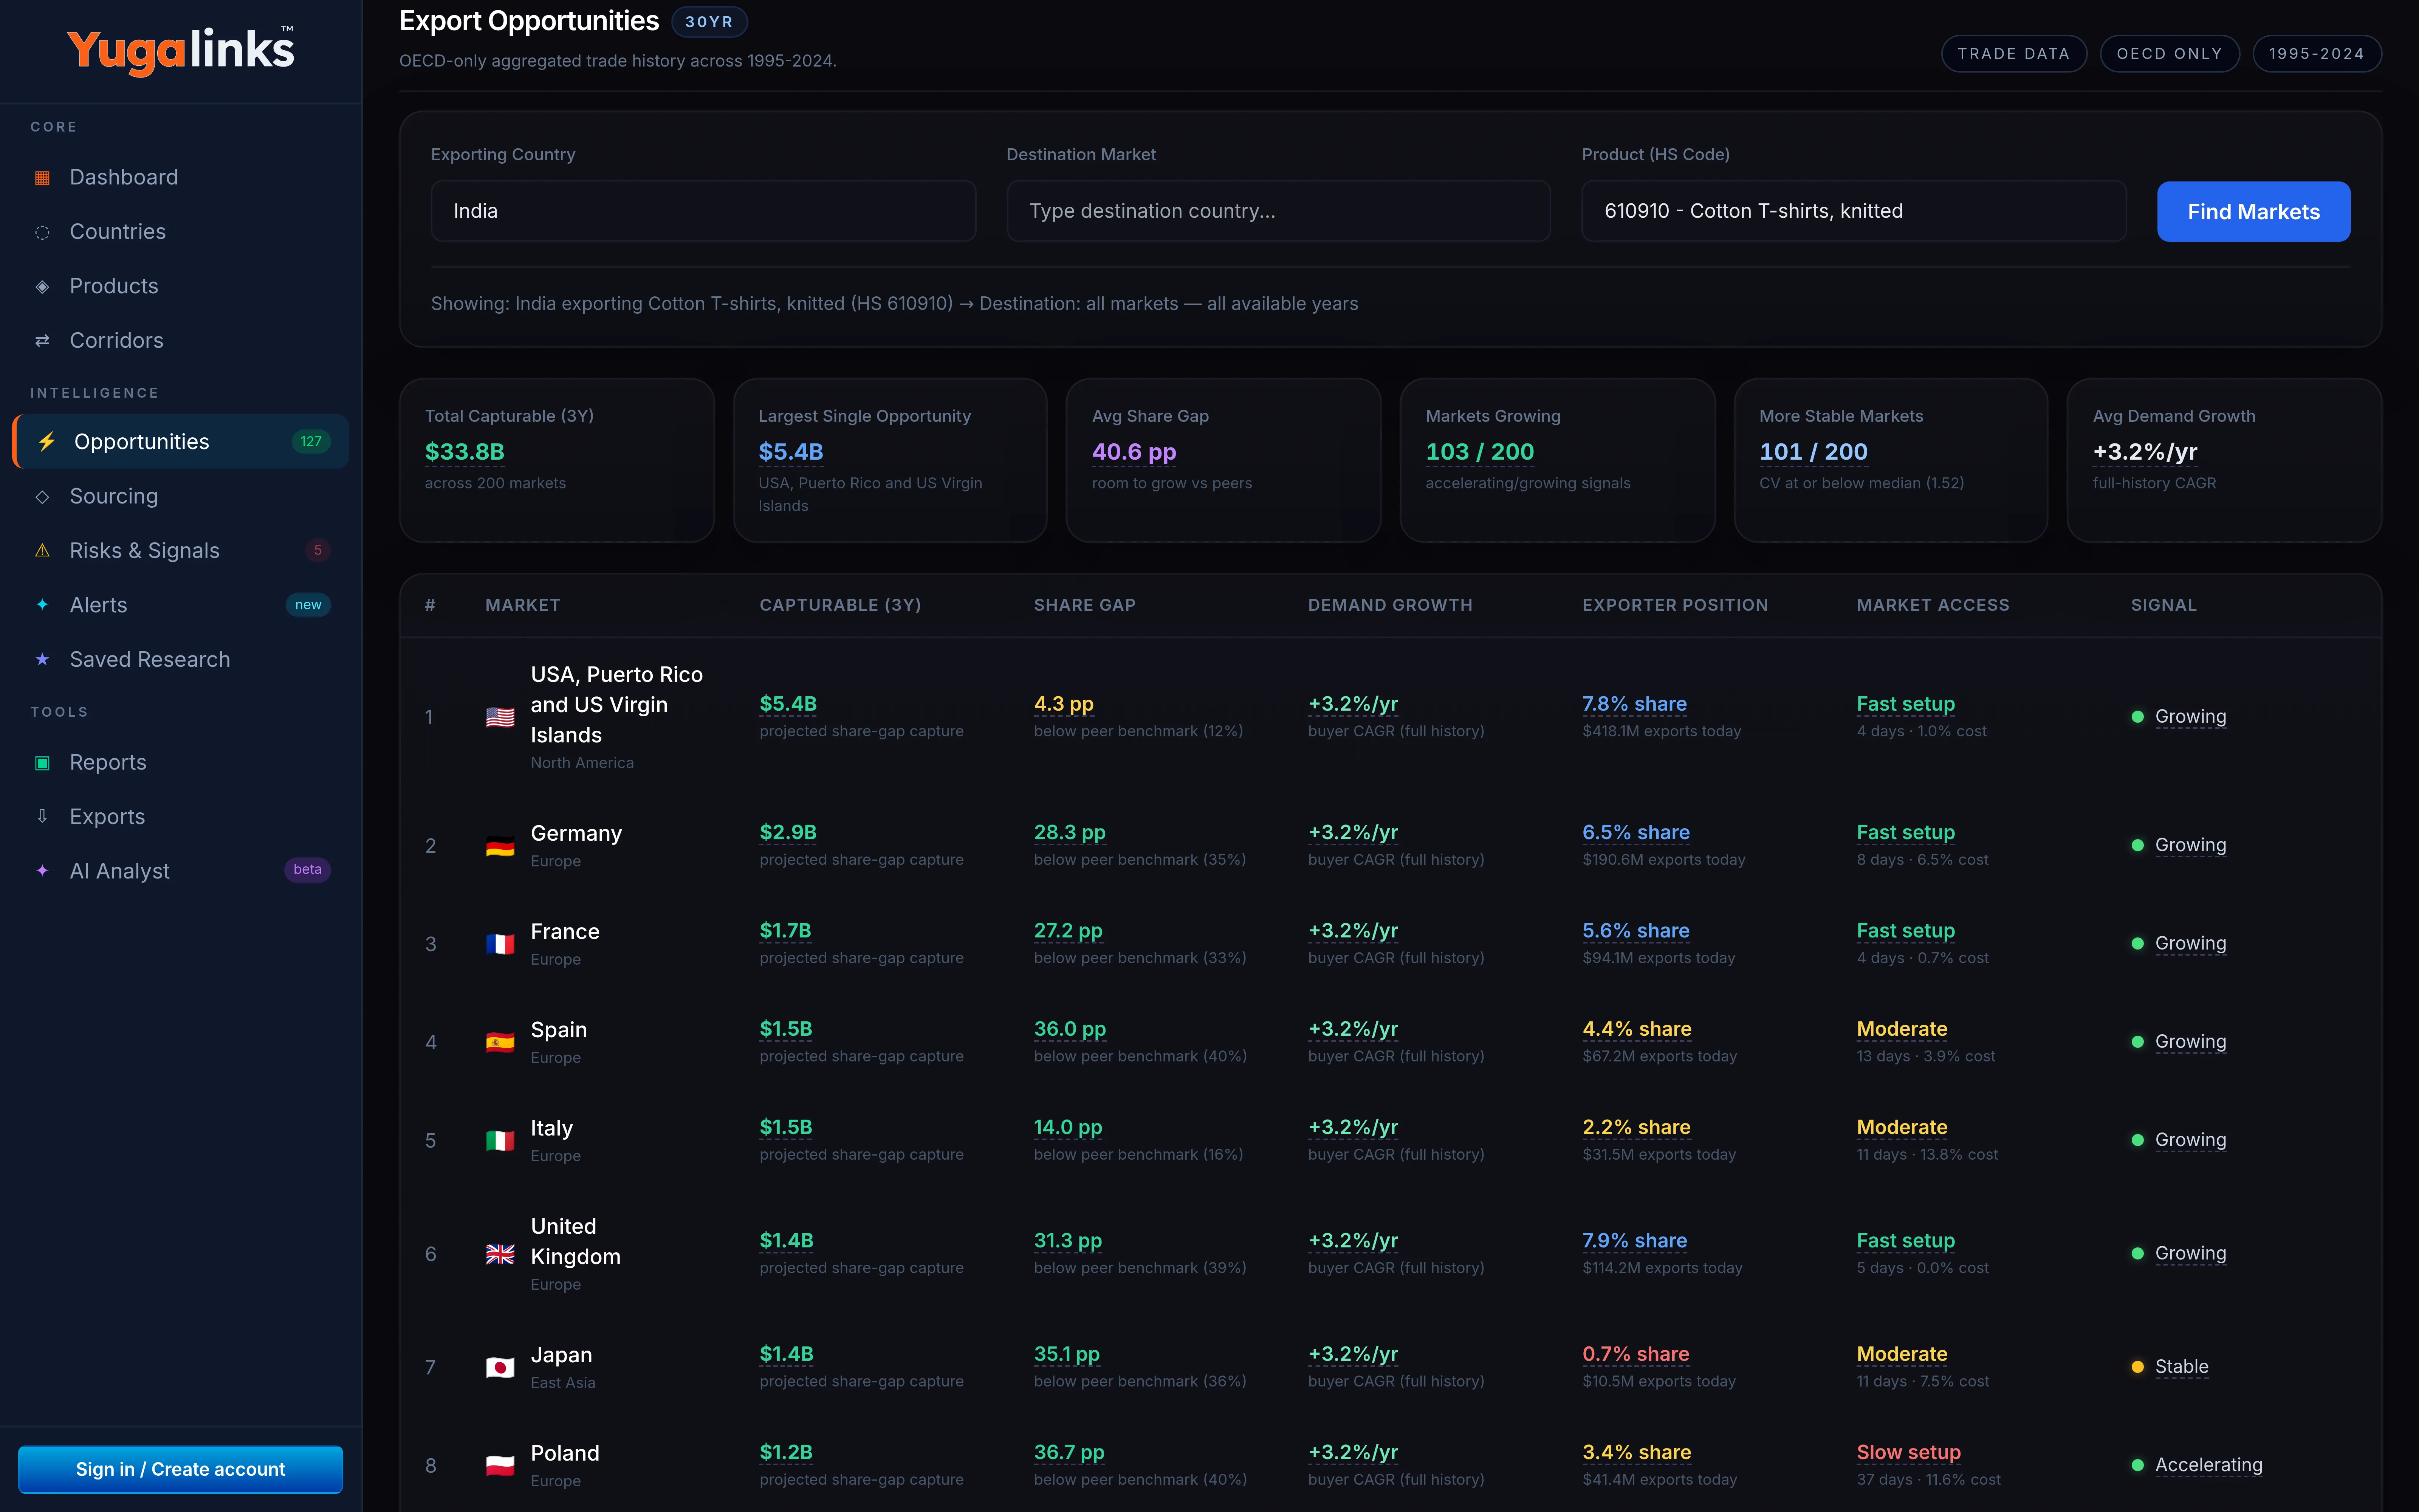2419x1512 pixels.
Task: Click Poland's Slow setup label
Action: [x=1908, y=1452]
